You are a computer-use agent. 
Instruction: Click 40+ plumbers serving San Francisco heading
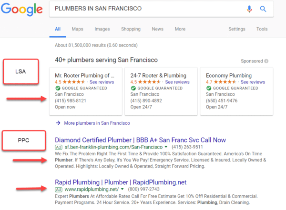coord(106,60)
